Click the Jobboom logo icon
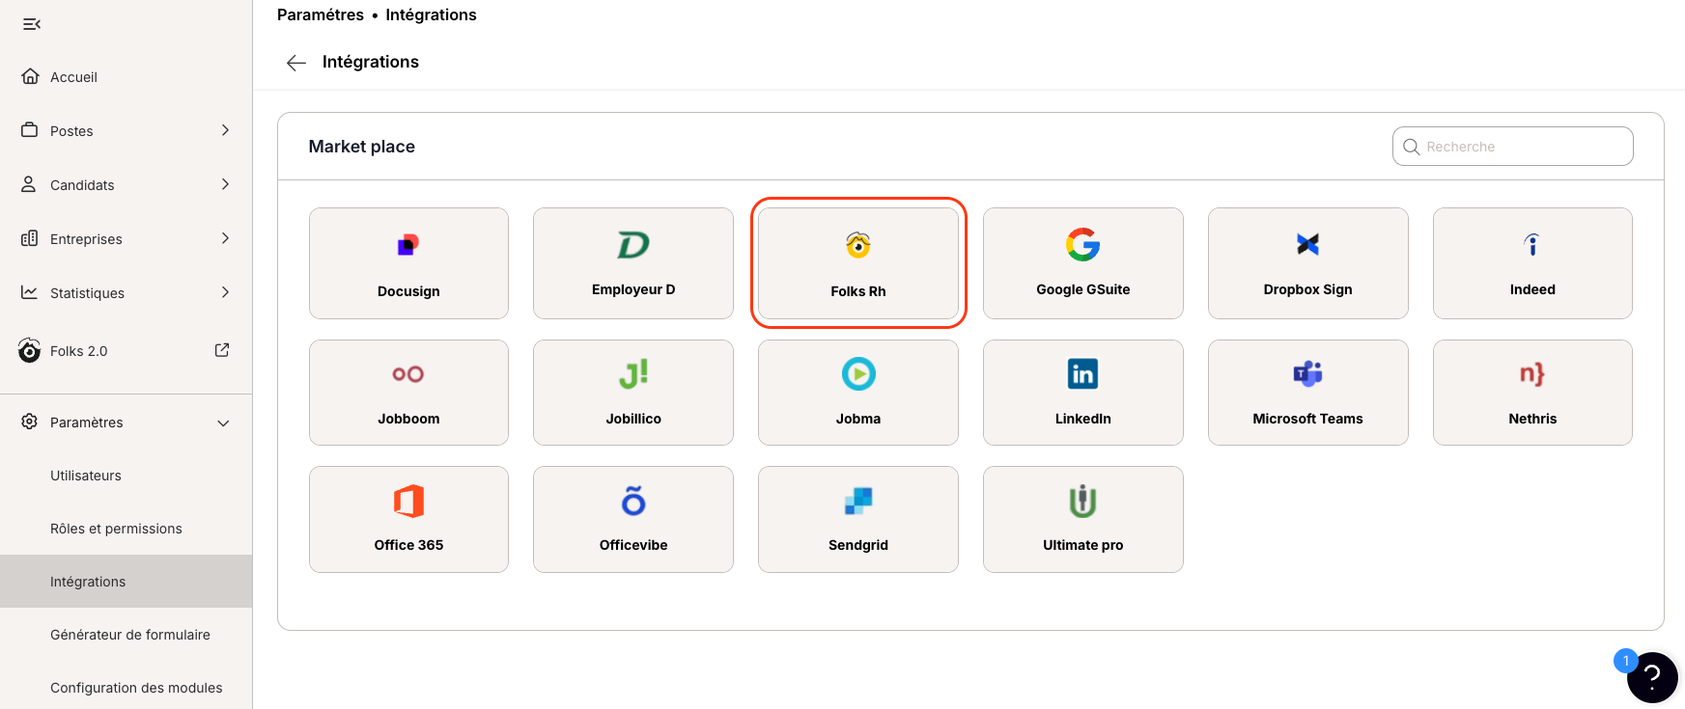Viewport: 1685px width, 709px height. tap(408, 374)
